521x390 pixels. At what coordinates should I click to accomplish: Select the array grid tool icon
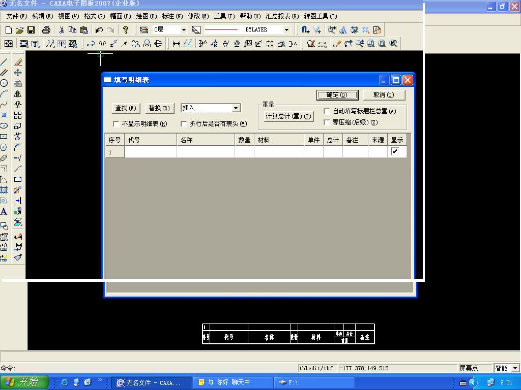pos(18,115)
